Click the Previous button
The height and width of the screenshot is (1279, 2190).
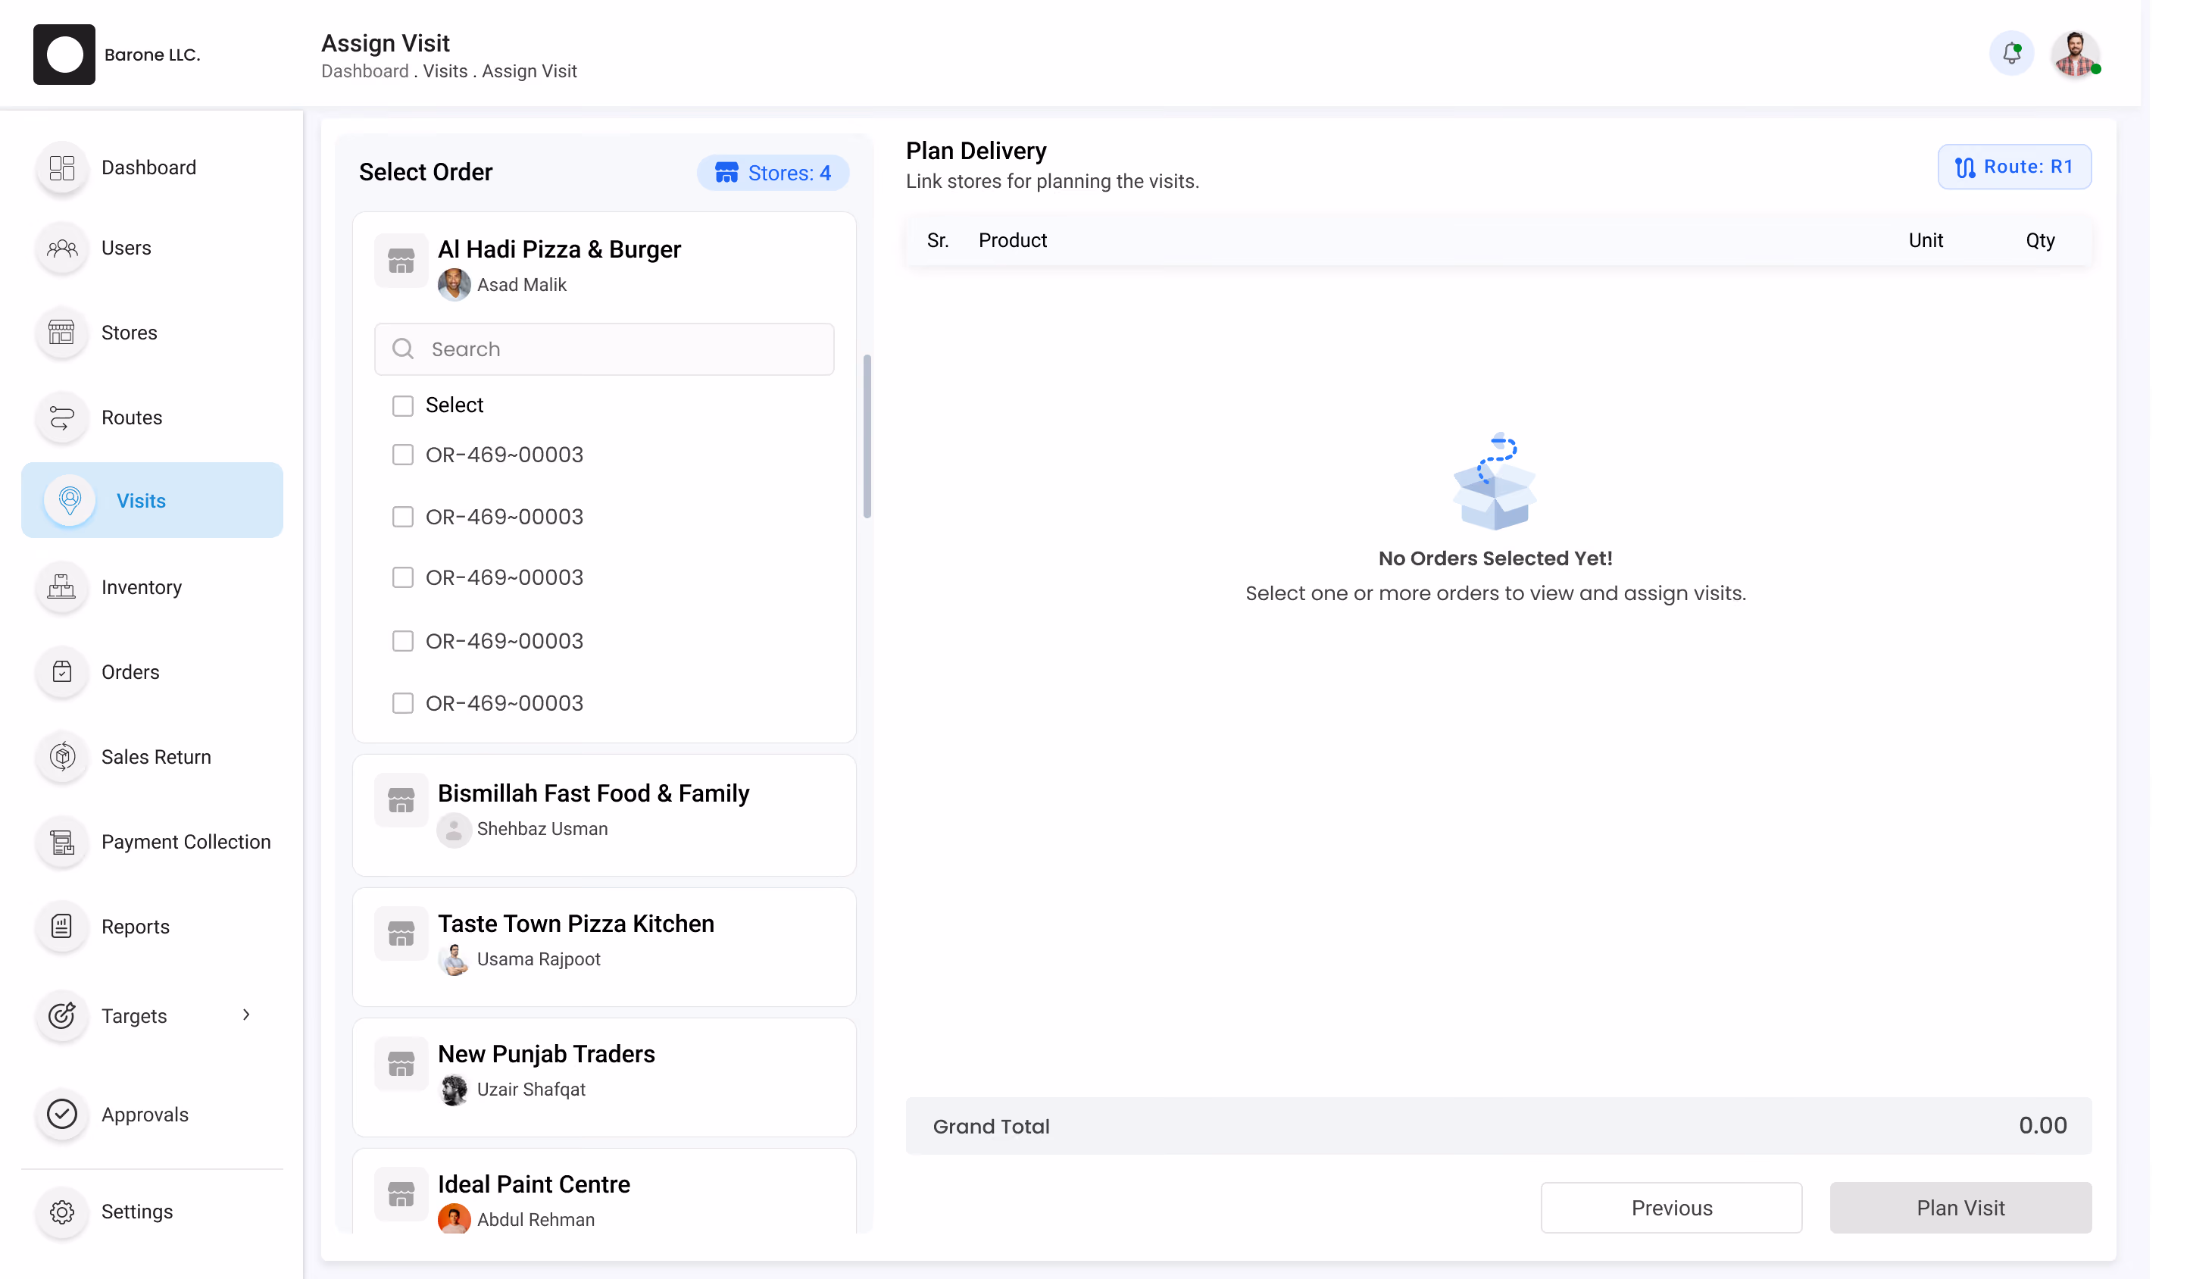point(1671,1209)
